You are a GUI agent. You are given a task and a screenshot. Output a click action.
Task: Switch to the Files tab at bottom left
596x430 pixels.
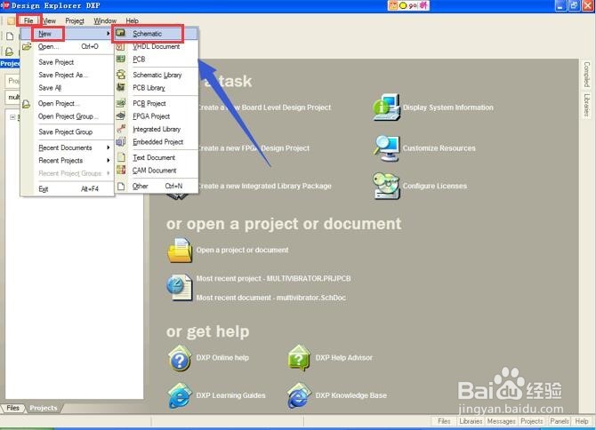tap(12, 408)
